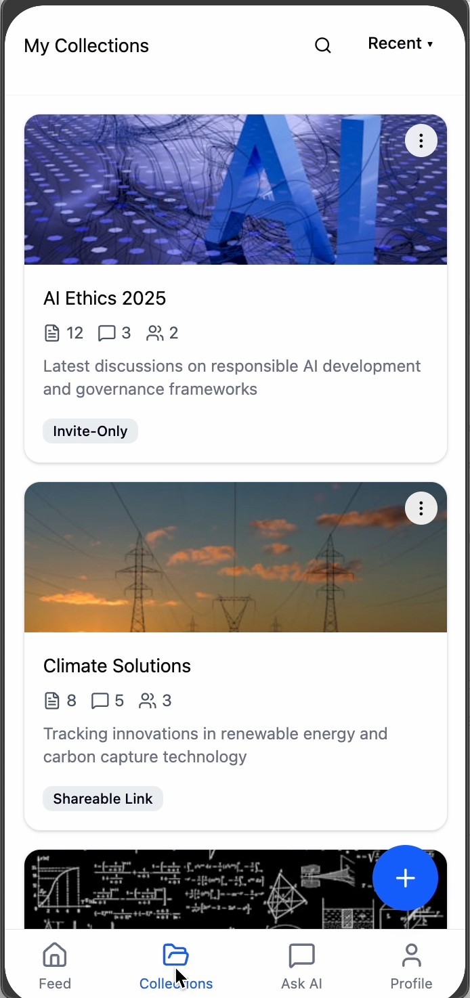
Task: Switch to the Ask AI tab
Action: 302,966
